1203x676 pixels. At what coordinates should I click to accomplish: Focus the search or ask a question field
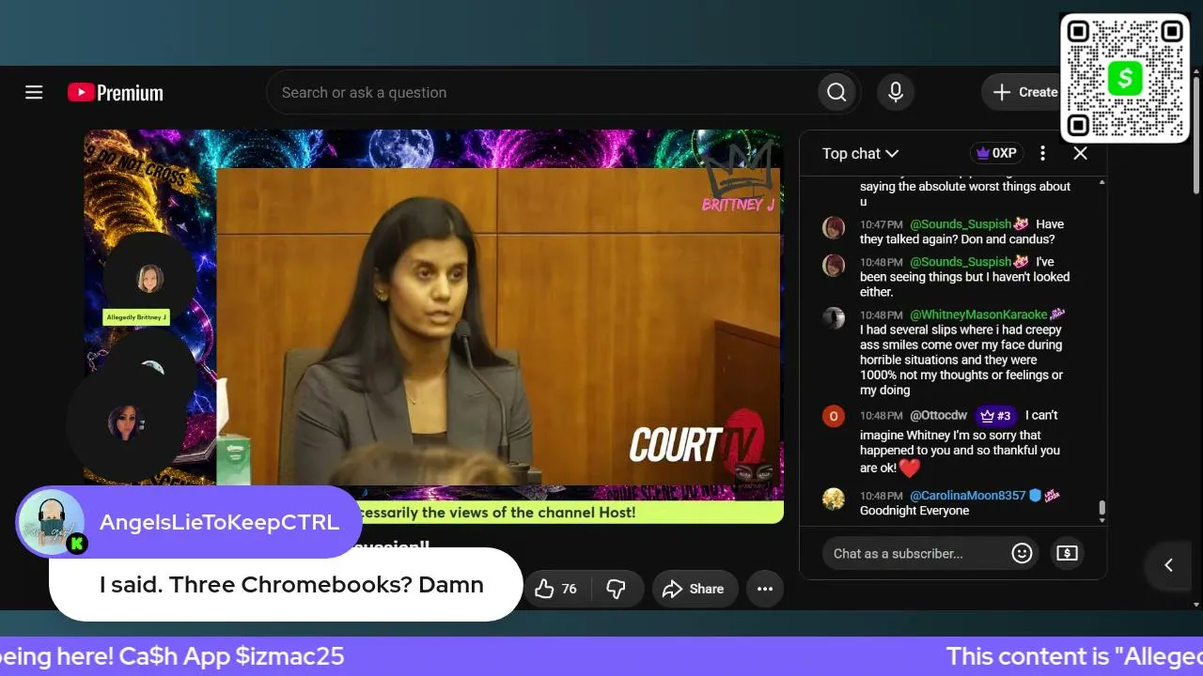click(542, 92)
